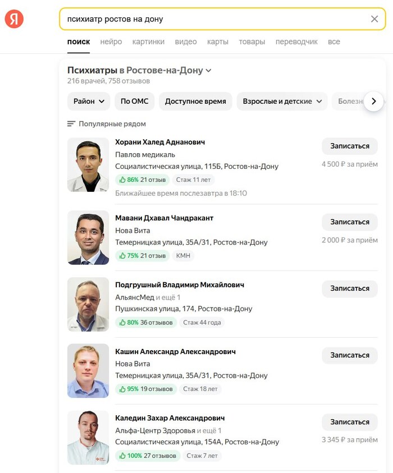The height and width of the screenshot is (473, 393).
Task: Open Подгрушный Владимир Михайлович profile link
Action: point(179,285)
